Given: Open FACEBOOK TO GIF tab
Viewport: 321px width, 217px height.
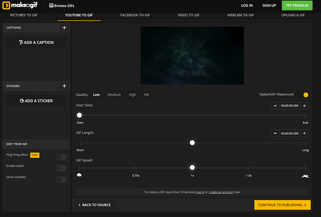Looking at the screenshot, I should tap(135, 15).
